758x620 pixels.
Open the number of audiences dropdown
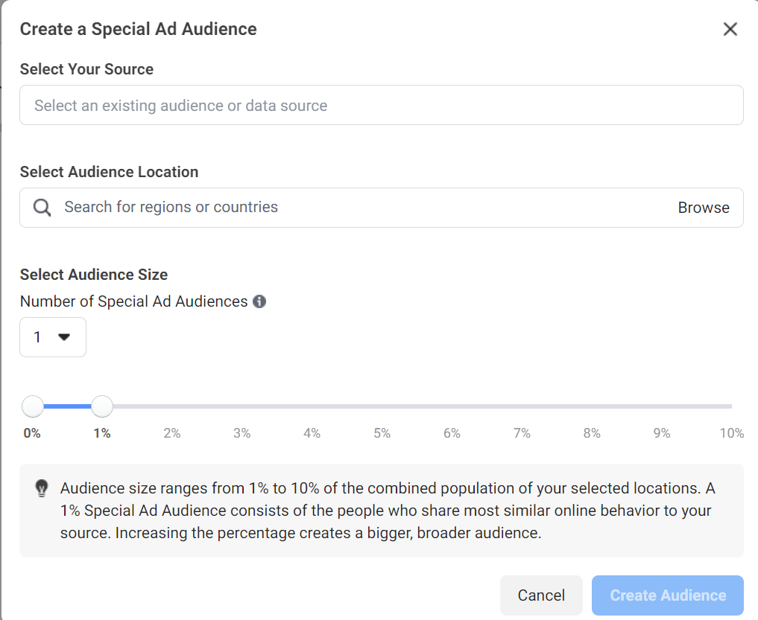click(53, 337)
